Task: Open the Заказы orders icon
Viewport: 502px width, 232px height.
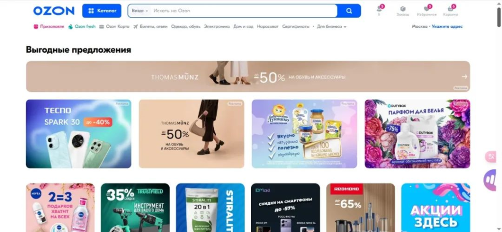Action: pos(403,11)
